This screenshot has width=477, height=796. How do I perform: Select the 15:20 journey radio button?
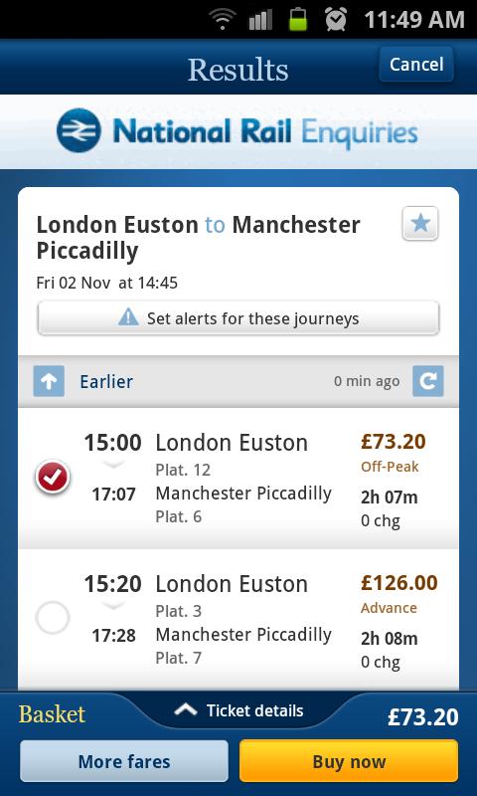[x=53, y=618]
